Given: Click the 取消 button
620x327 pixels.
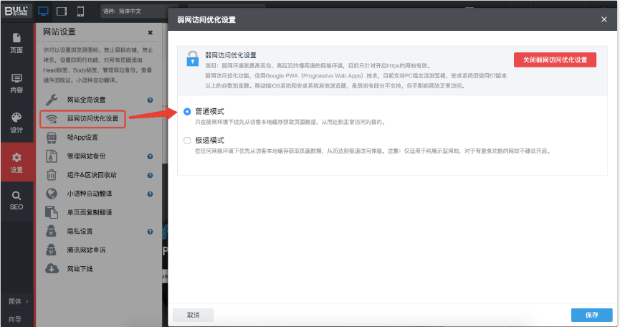Looking at the screenshot, I should [x=193, y=315].
